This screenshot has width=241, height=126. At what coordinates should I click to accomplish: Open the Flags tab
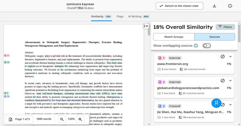120,17
